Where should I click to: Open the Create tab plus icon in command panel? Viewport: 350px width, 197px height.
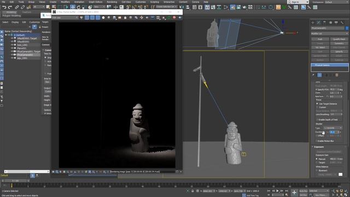313,22
